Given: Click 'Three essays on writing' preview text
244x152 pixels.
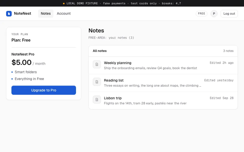Looking at the screenshot, I should pyautogui.click(x=152, y=86).
